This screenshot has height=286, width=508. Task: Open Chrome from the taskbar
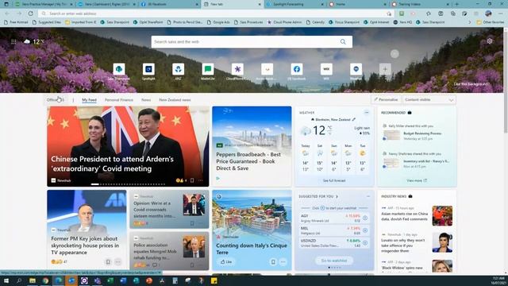tap(45, 280)
